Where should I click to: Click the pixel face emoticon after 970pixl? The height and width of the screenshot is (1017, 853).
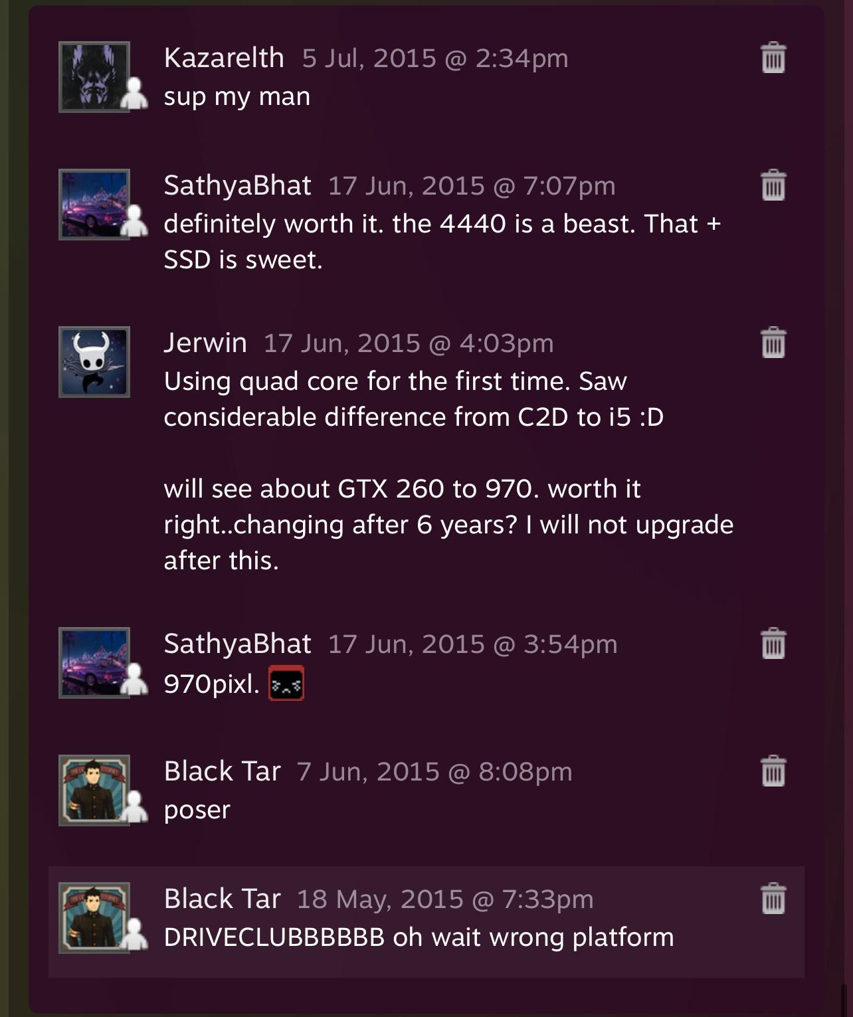[286, 683]
